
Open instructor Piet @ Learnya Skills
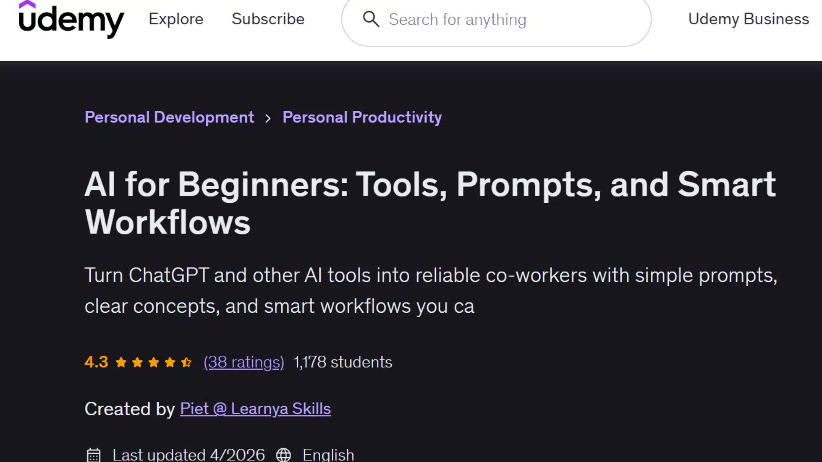click(255, 409)
